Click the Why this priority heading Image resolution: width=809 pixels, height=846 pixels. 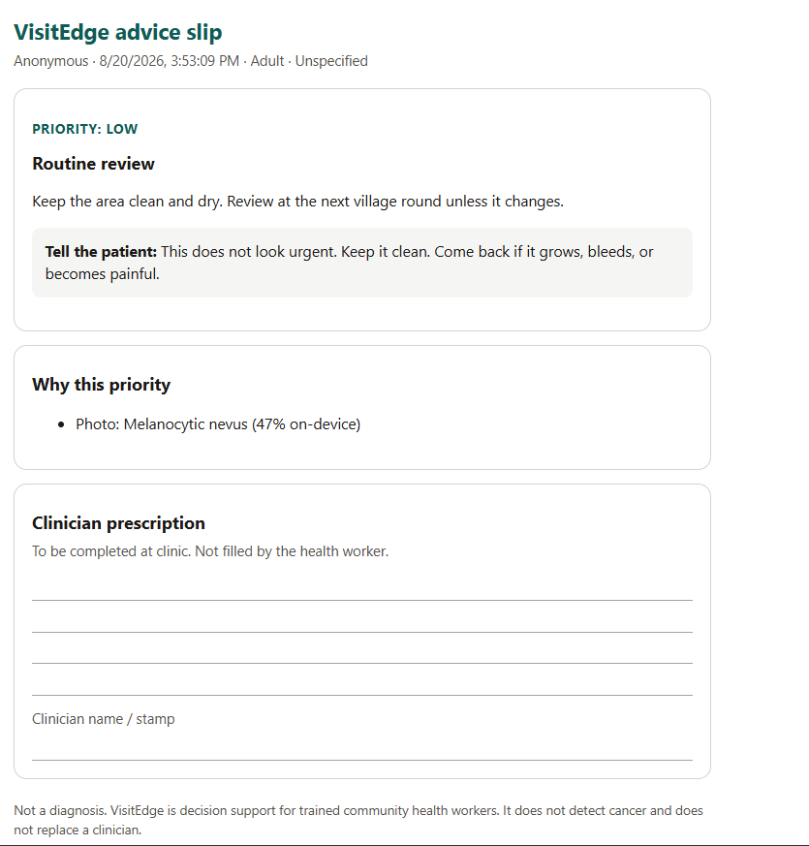(x=102, y=385)
